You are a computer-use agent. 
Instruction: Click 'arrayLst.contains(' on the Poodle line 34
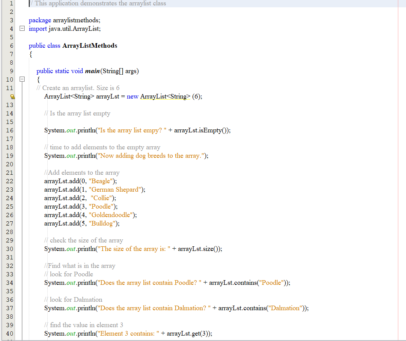[x=234, y=283]
